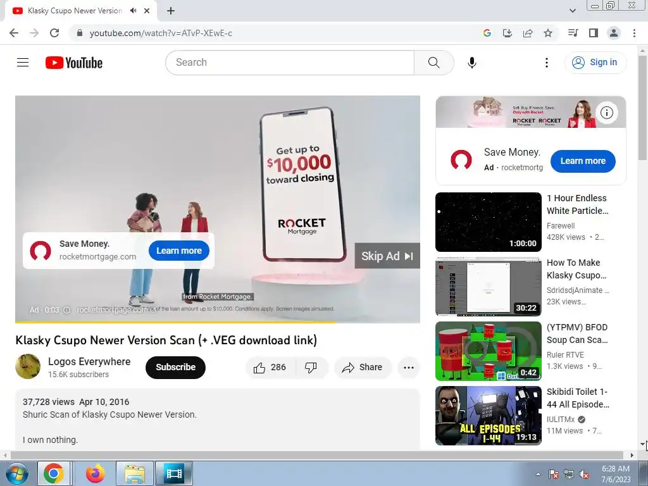This screenshot has height=486, width=648.
Task: Click the search magnifier button
Action: click(434, 63)
